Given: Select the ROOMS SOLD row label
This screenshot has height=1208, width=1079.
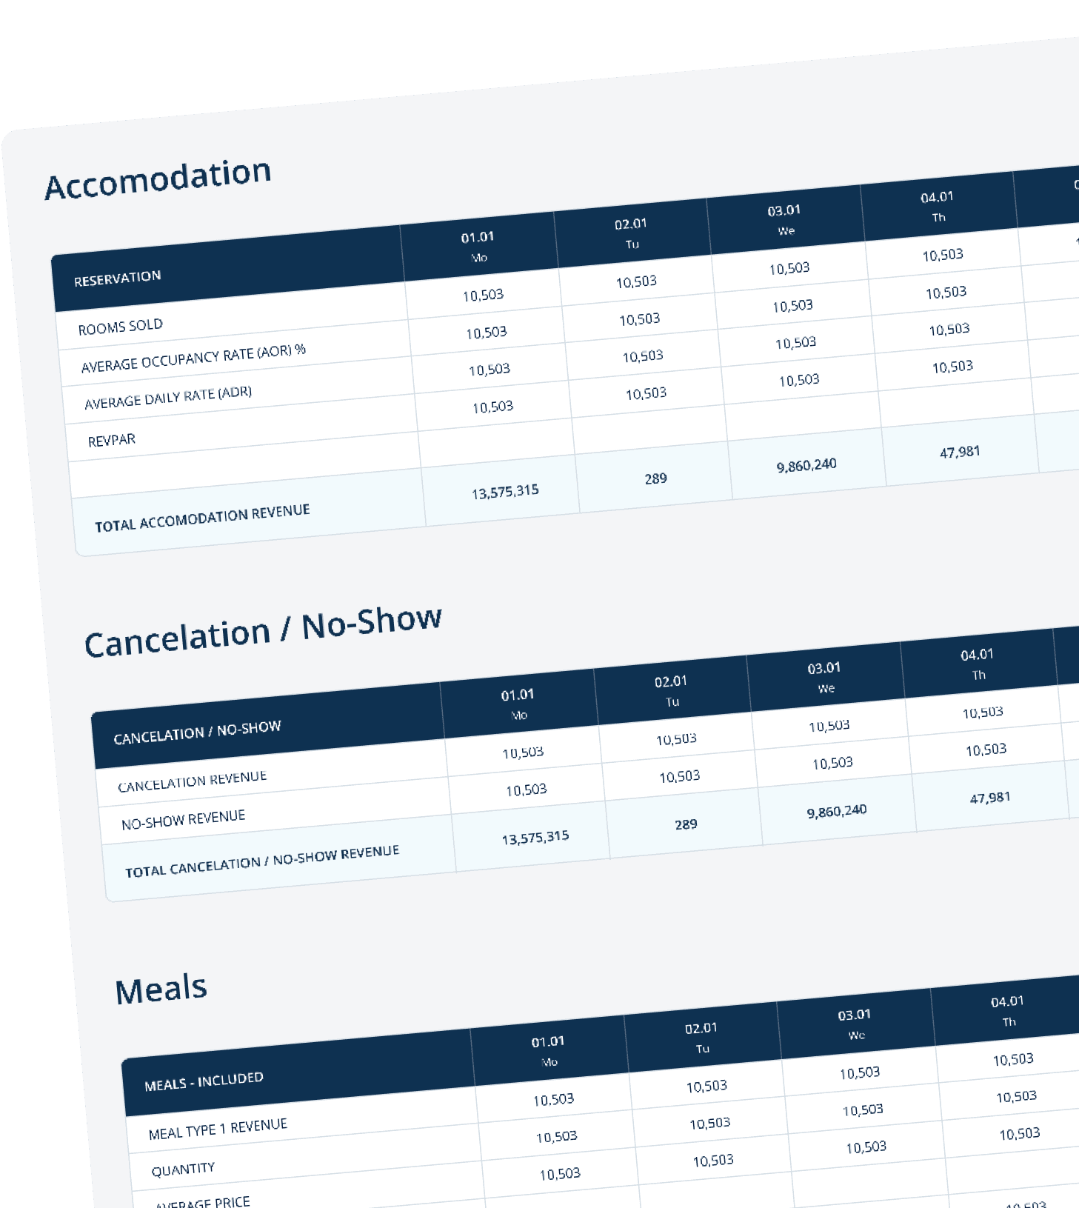Looking at the screenshot, I should pyautogui.click(x=120, y=327).
